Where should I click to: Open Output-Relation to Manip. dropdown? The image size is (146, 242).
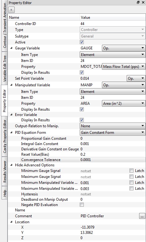pyautogui.click(x=113, y=126)
